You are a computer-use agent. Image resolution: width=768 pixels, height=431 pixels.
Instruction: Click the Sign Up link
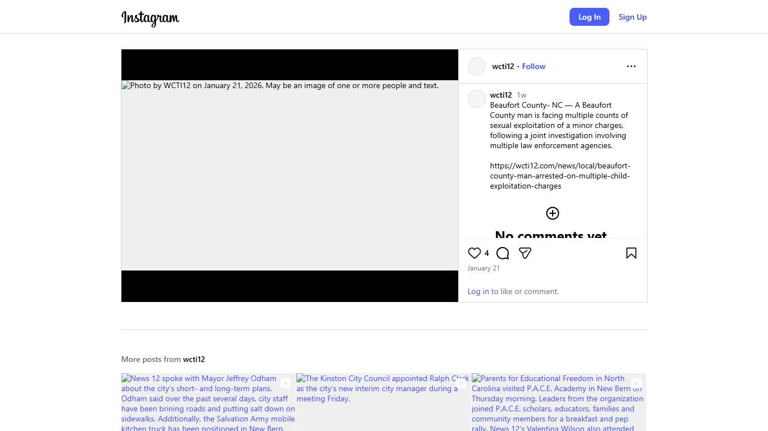(x=633, y=17)
